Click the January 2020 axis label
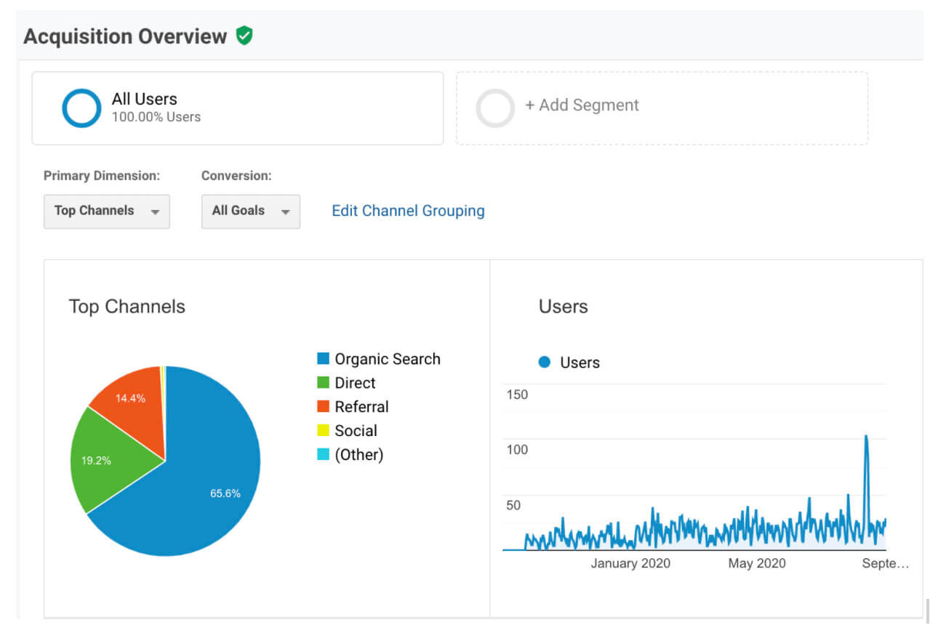 tap(630, 563)
